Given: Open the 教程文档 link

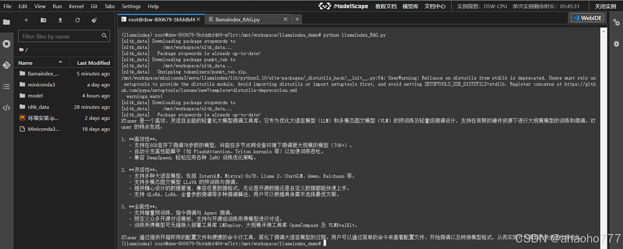Looking at the screenshot, I should [386, 6].
